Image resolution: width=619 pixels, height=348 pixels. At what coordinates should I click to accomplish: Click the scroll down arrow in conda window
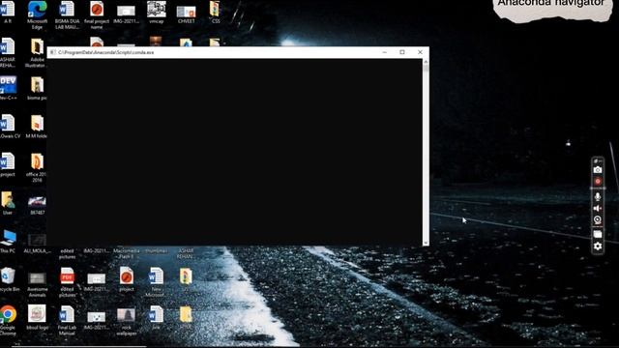click(x=426, y=243)
